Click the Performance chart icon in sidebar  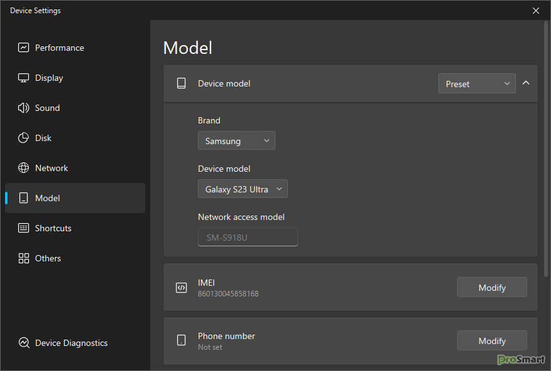point(24,48)
